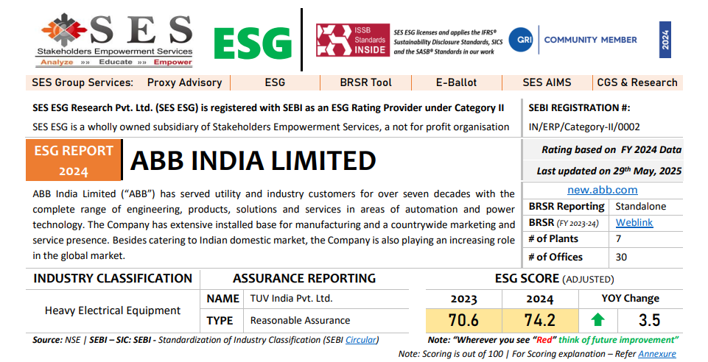
Task: Open the E-Ballot service item
Action: tap(457, 82)
